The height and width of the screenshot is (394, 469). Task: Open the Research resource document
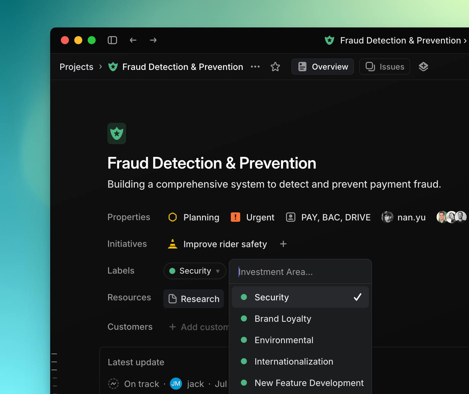tap(194, 299)
